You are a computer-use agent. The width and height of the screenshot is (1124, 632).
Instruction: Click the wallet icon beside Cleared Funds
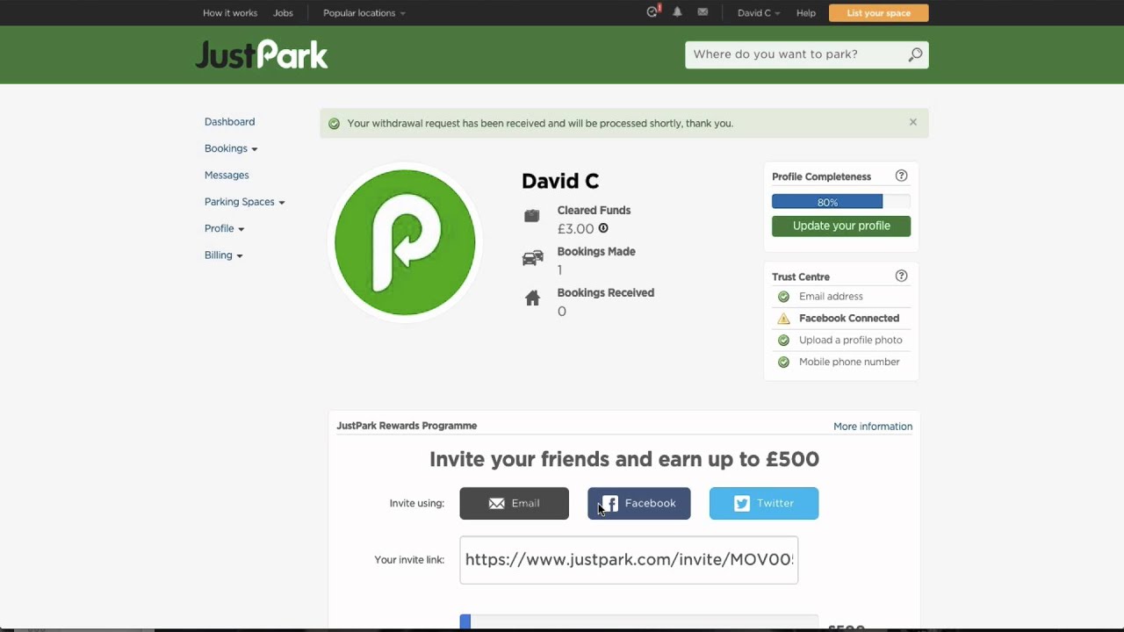click(532, 216)
